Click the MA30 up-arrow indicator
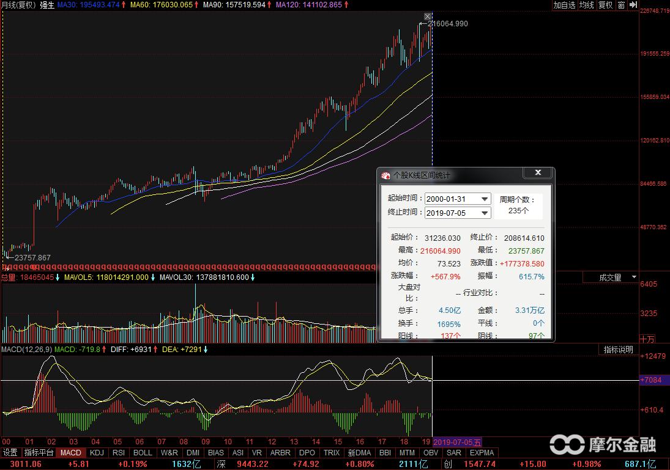 (x=124, y=5)
